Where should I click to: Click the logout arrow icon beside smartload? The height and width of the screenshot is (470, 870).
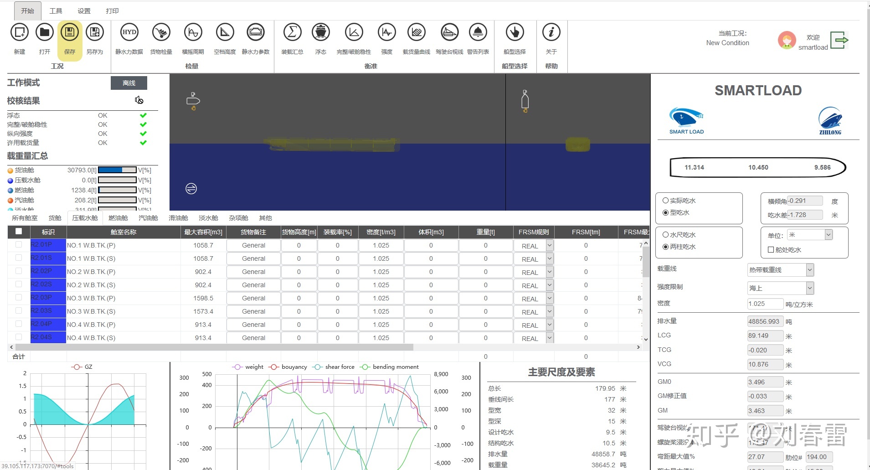[839, 40]
